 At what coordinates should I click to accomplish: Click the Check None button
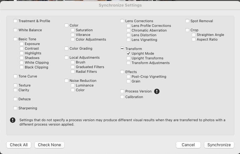[50, 145]
